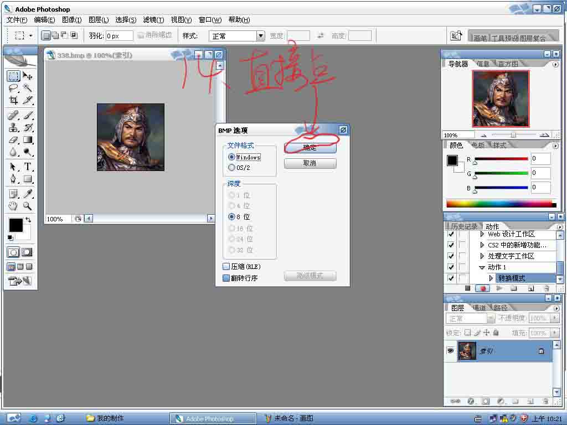This screenshot has width=567, height=425.
Task: Select the Lasso tool
Action: 13,88
